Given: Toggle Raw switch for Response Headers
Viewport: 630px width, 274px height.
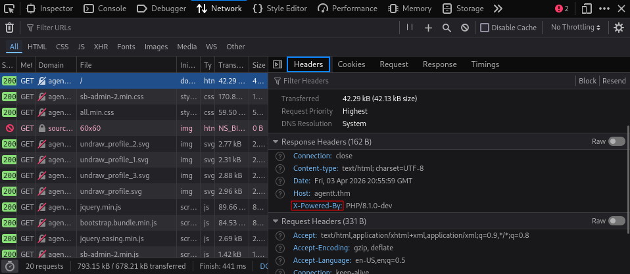Looking at the screenshot, I should [x=616, y=142].
